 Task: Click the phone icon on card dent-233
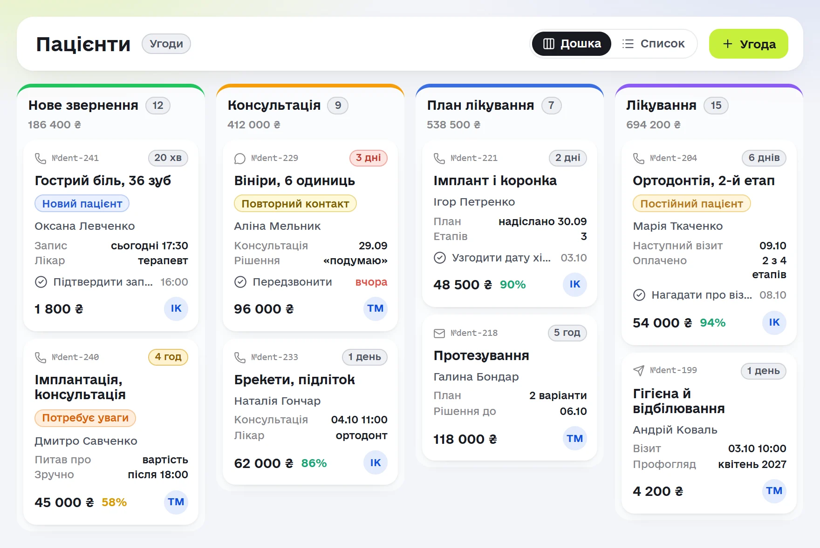240,357
